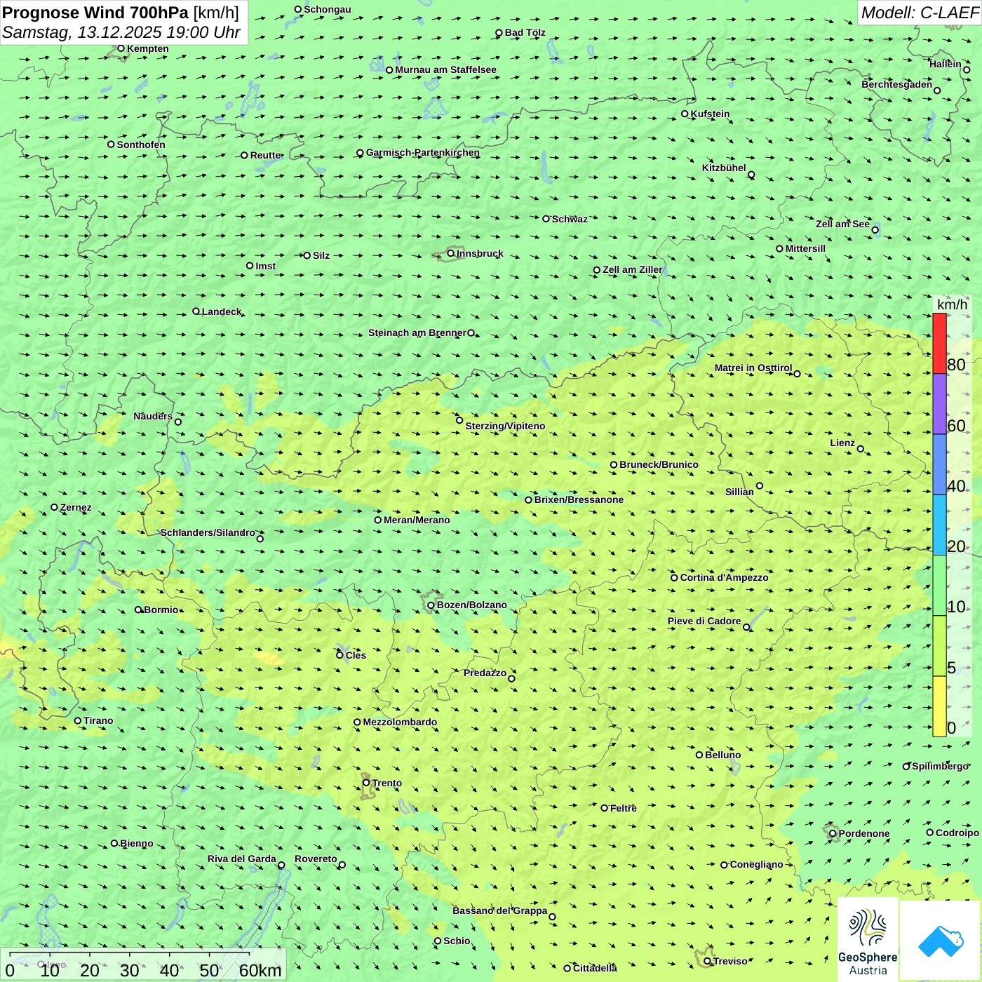Click the Spilimbergo town label
This screenshot has width=982, height=982.
coord(940,766)
